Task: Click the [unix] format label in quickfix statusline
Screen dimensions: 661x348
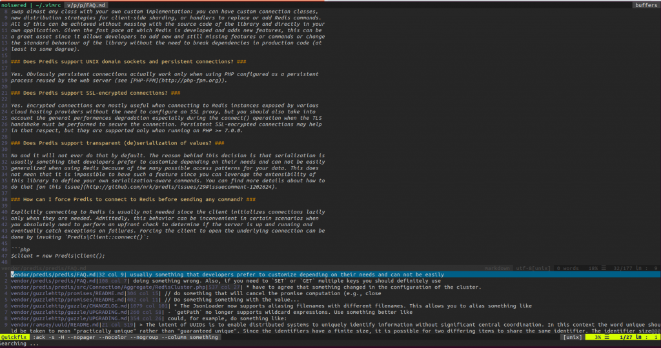Action: 573,337
